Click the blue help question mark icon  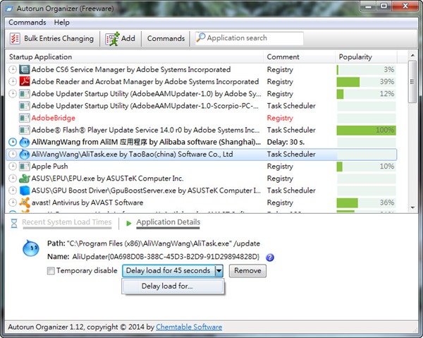click(x=270, y=258)
